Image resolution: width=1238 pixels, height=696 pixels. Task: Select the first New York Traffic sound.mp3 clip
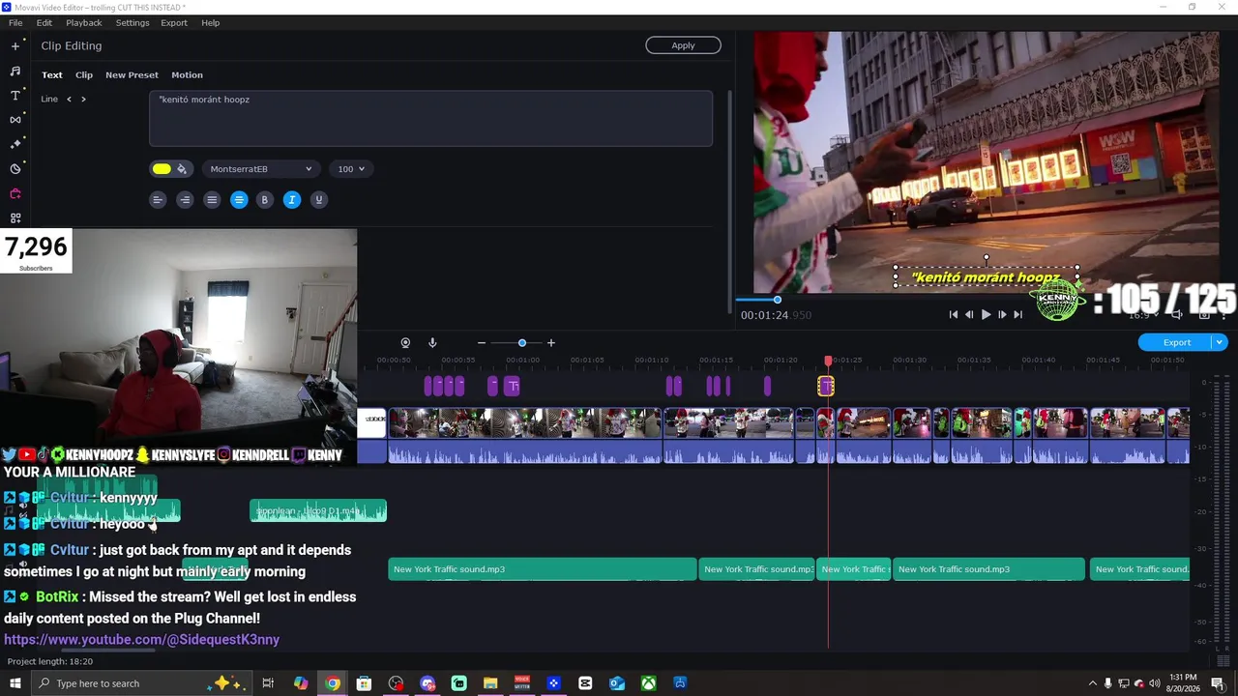[542, 569]
